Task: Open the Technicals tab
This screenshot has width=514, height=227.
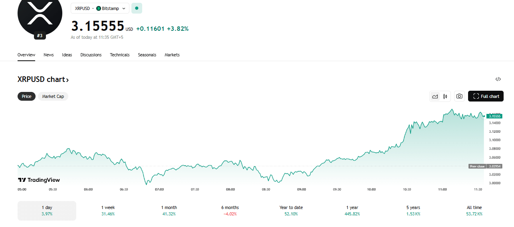Action: point(120,55)
